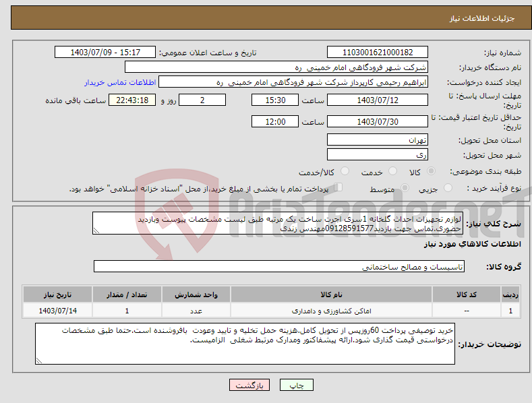Click the remaining days field showing 2

(202, 100)
